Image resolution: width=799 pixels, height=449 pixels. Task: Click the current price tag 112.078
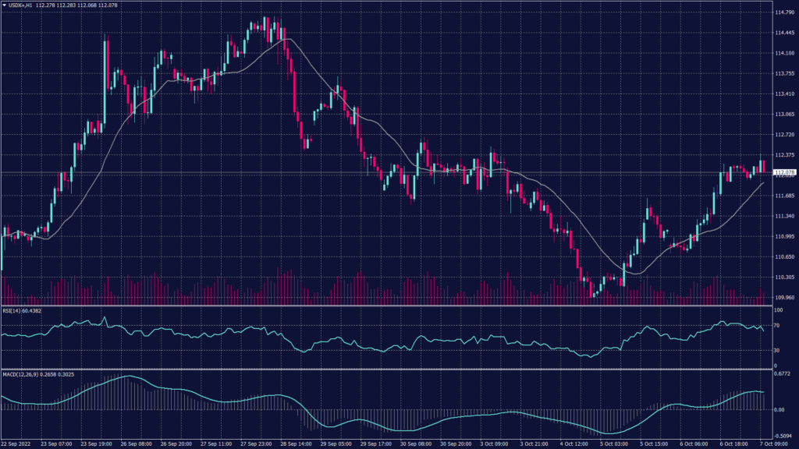coord(783,172)
